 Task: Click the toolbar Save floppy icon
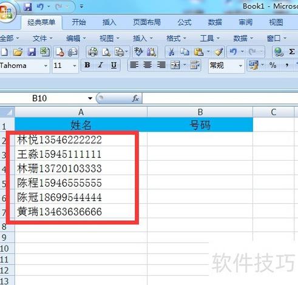pos(32,52)
